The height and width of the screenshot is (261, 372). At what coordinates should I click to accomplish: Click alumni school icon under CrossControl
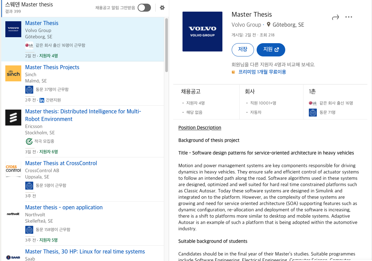coord(29,185)
